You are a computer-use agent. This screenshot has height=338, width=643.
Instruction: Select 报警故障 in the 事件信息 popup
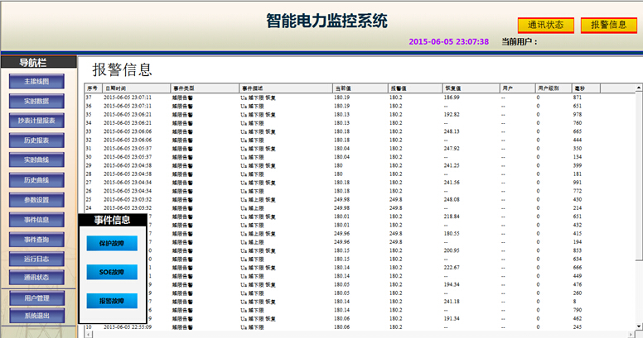click(112, 301)
